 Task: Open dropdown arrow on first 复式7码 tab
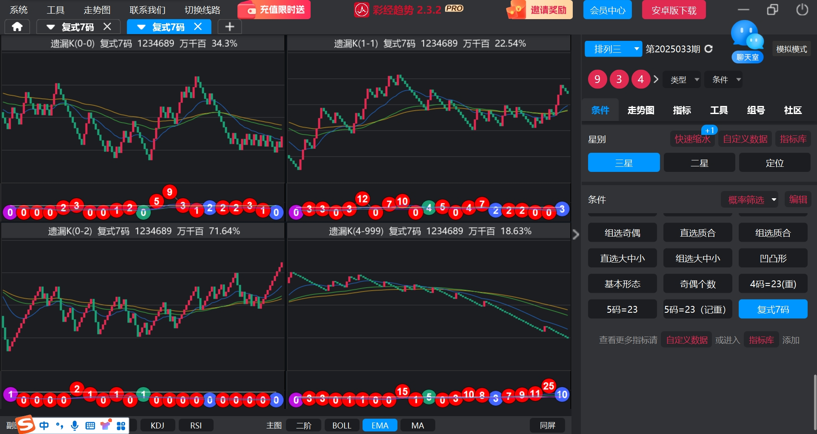click(51, 27)
